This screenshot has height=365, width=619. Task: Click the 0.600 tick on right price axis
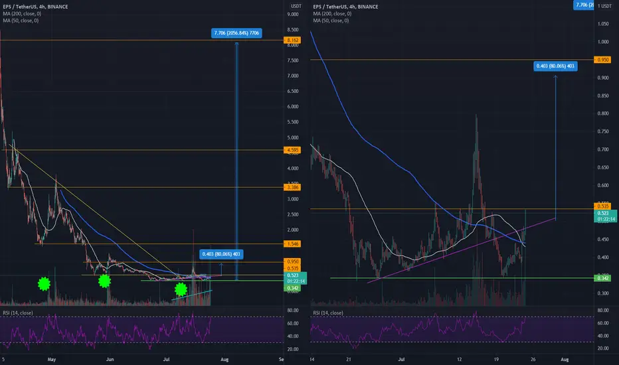(603, 185)
